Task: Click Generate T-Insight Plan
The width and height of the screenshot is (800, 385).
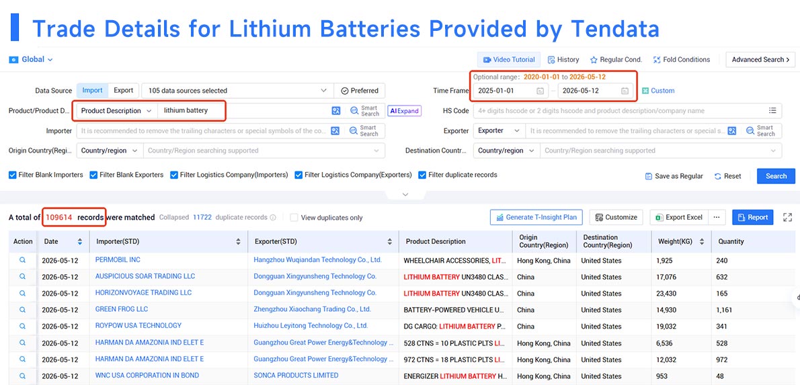Action: point(536,217)
